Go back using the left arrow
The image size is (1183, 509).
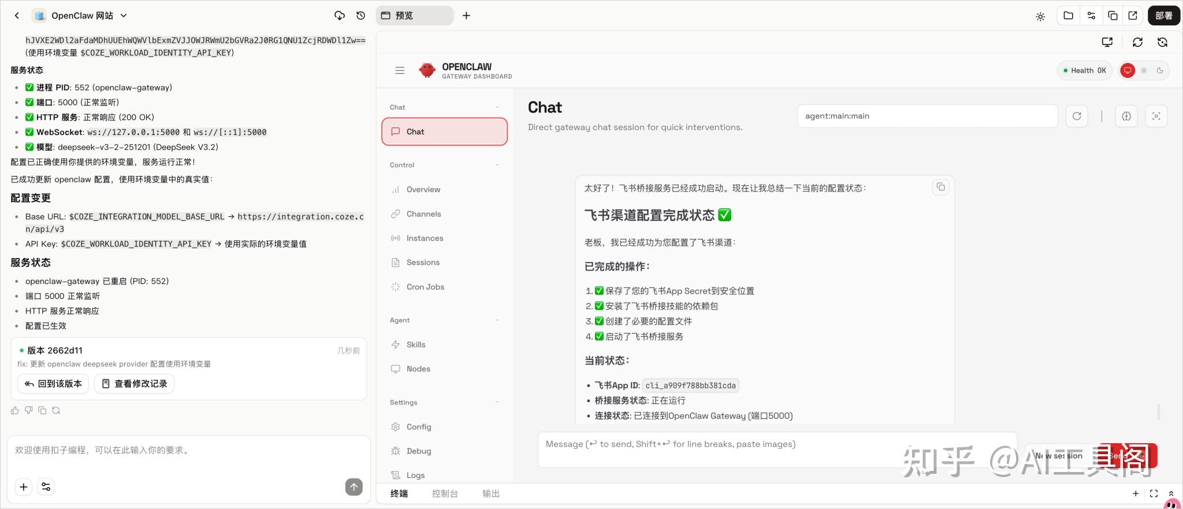tap(17, 16)
